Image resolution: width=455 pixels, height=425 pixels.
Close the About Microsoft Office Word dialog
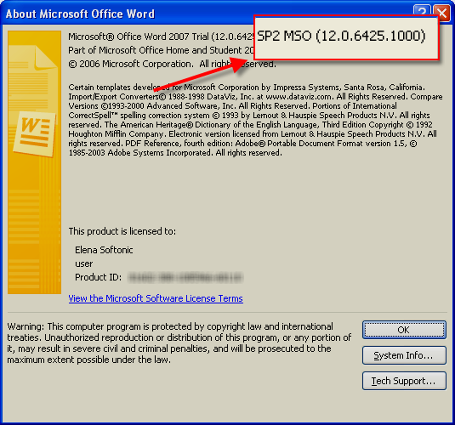(x=442, y=13)
